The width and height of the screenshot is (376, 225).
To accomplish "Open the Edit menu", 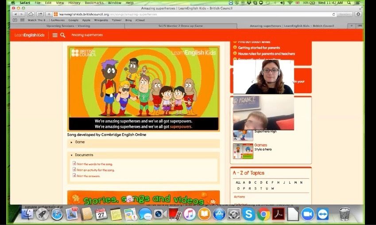I will pos(48,3).
